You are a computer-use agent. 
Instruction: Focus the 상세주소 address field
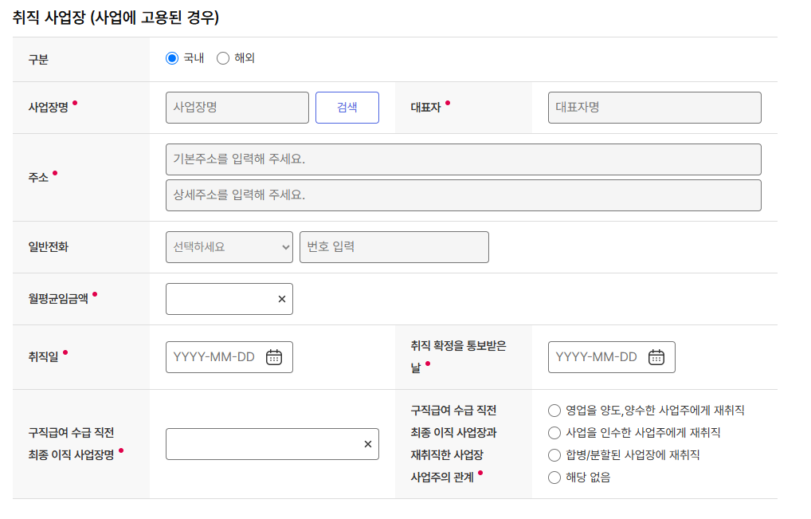(464, 195)
